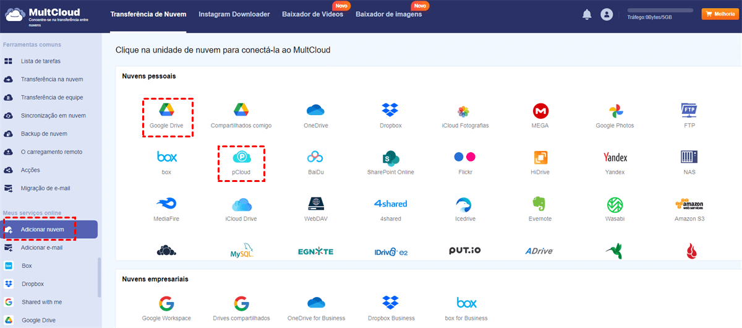Image resolution: width=742 pixels, height=328 pixels.
Task: Select IDrive e2 storage
Action: (390, 251)
